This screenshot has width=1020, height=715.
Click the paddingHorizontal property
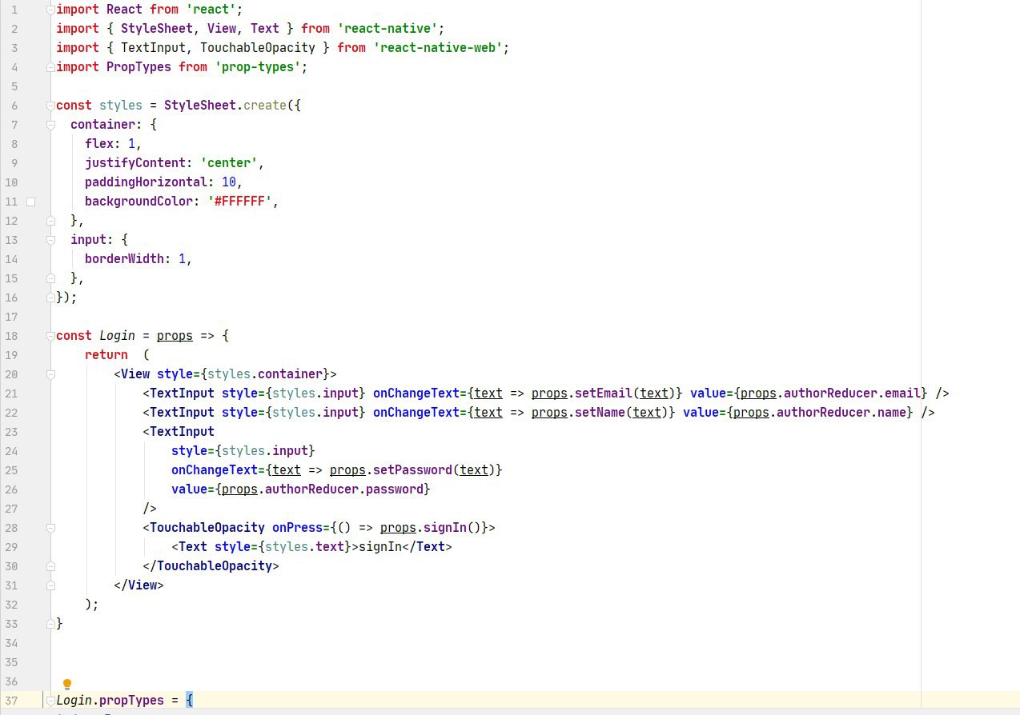(x=146, y=182)
